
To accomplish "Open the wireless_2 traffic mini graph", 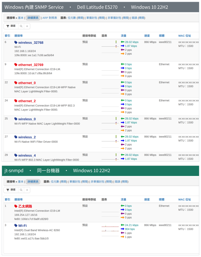I will pos(110,139).
